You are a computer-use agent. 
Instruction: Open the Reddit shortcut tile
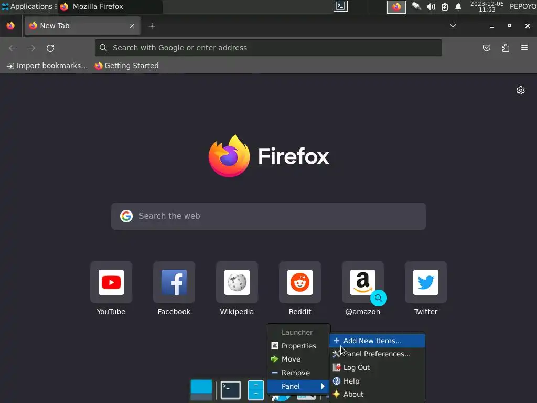300,282
